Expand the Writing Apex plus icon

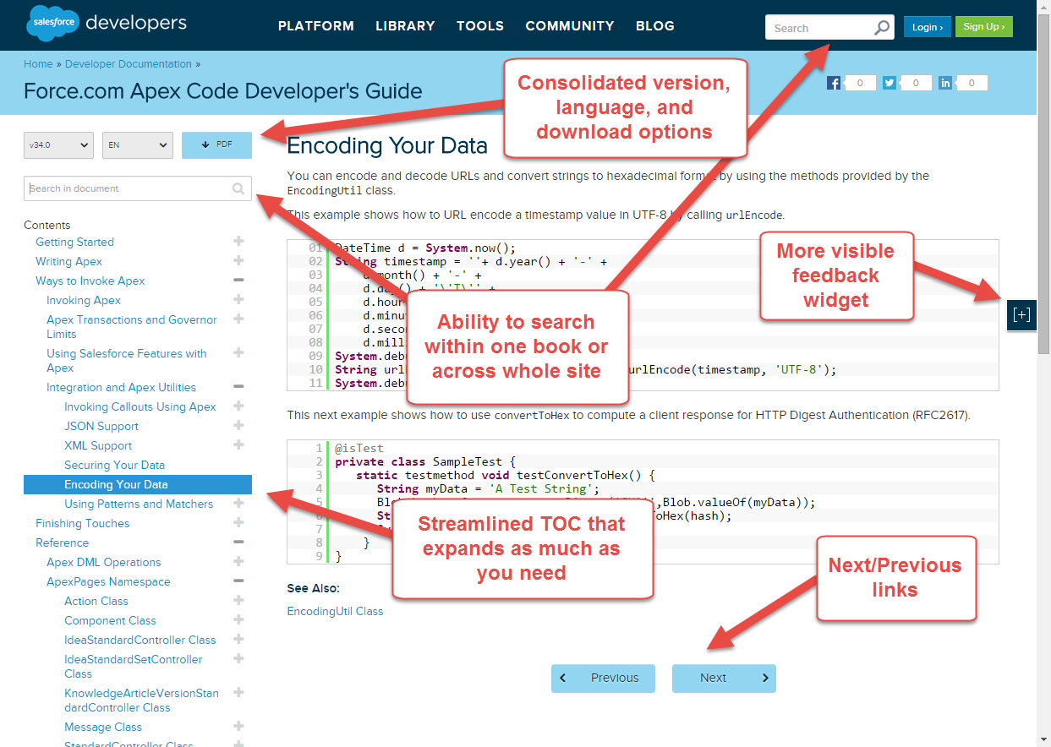pyautogui.click(x=238, y=261)
